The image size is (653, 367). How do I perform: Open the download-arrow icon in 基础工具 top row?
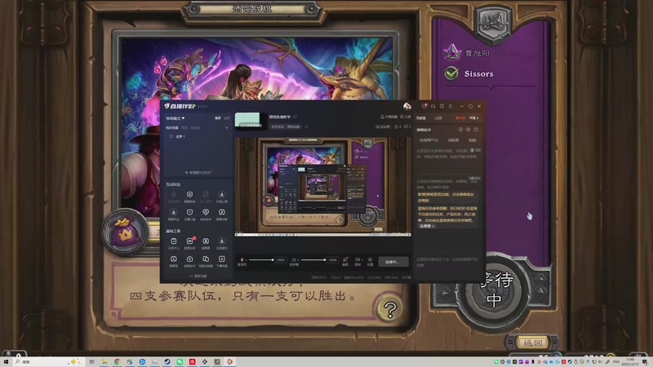pyautogui.click(x=221, y=243)
